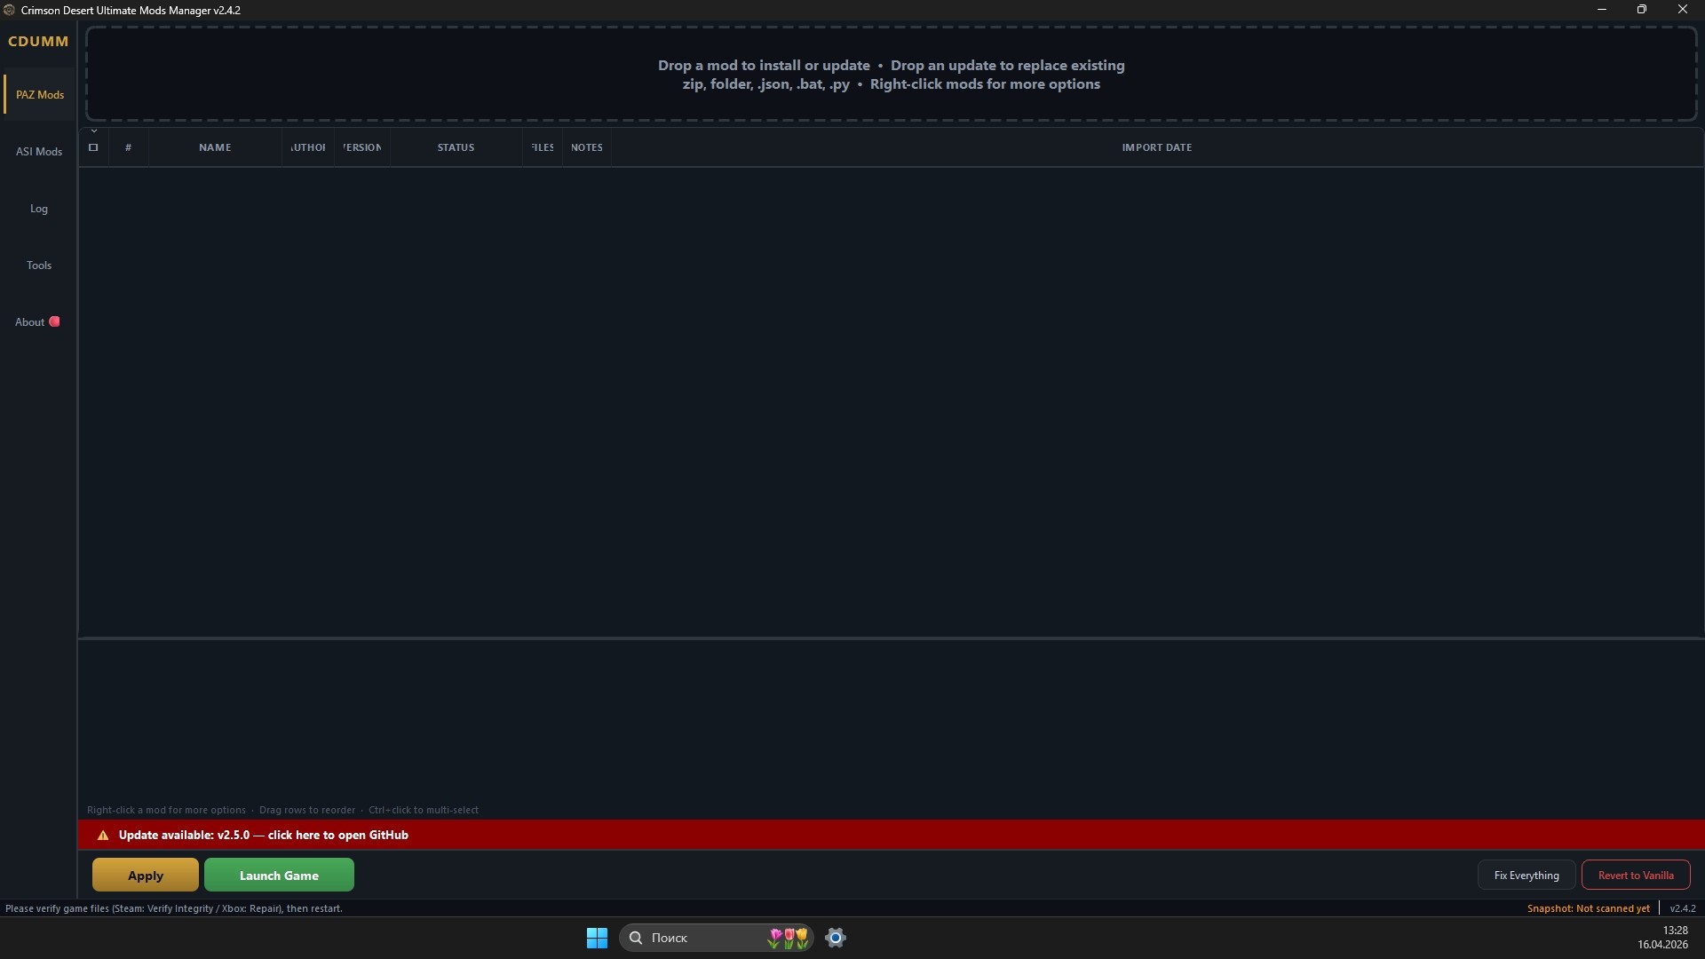
Task: Sort mods by the NOTES column
Action: pos(587,147)
